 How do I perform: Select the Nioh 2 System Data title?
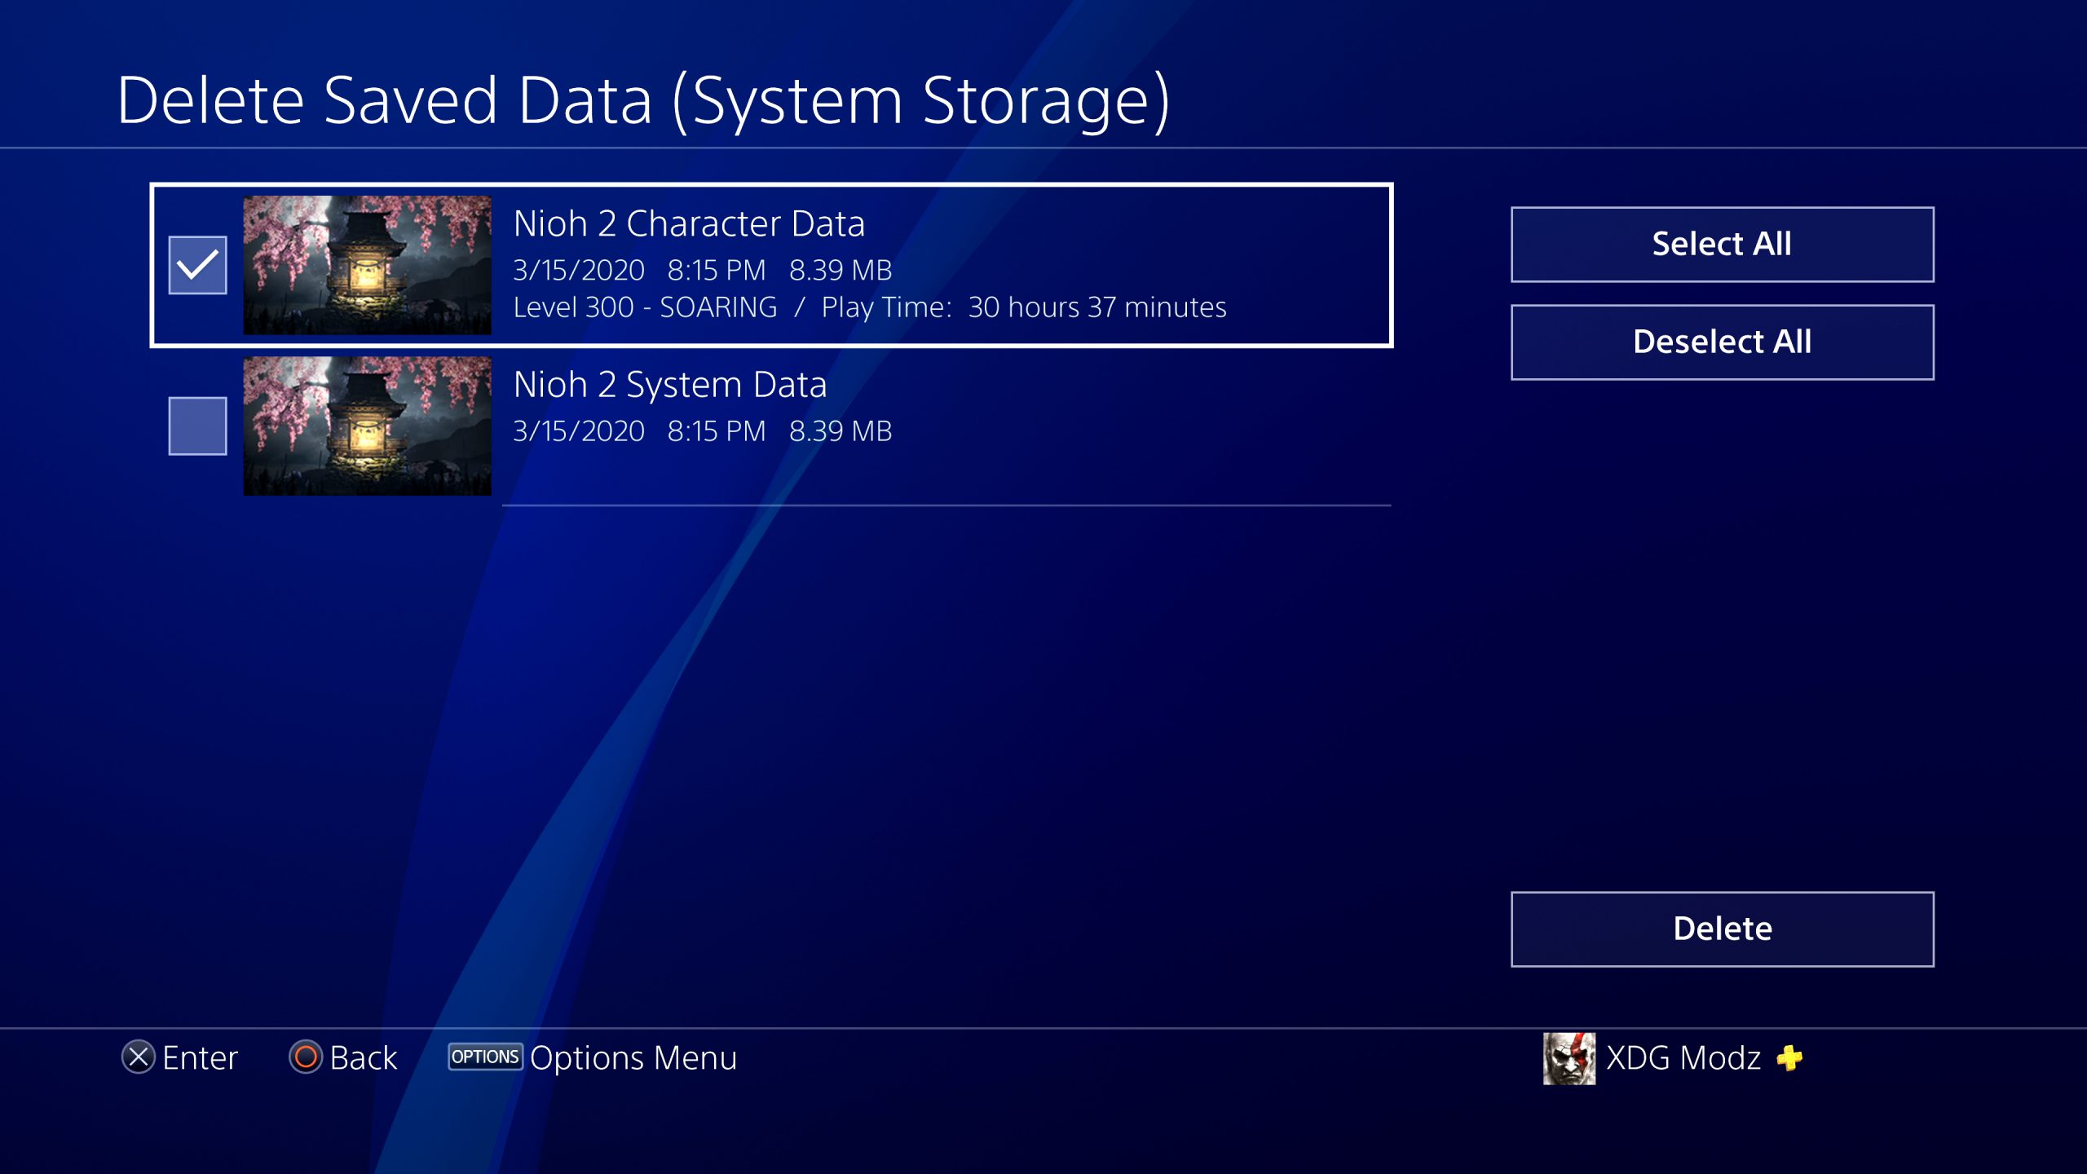[x=670, y=384]
